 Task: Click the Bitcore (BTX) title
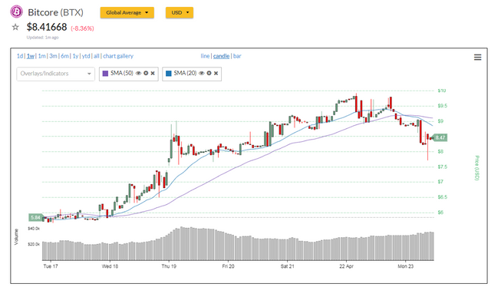55,12
